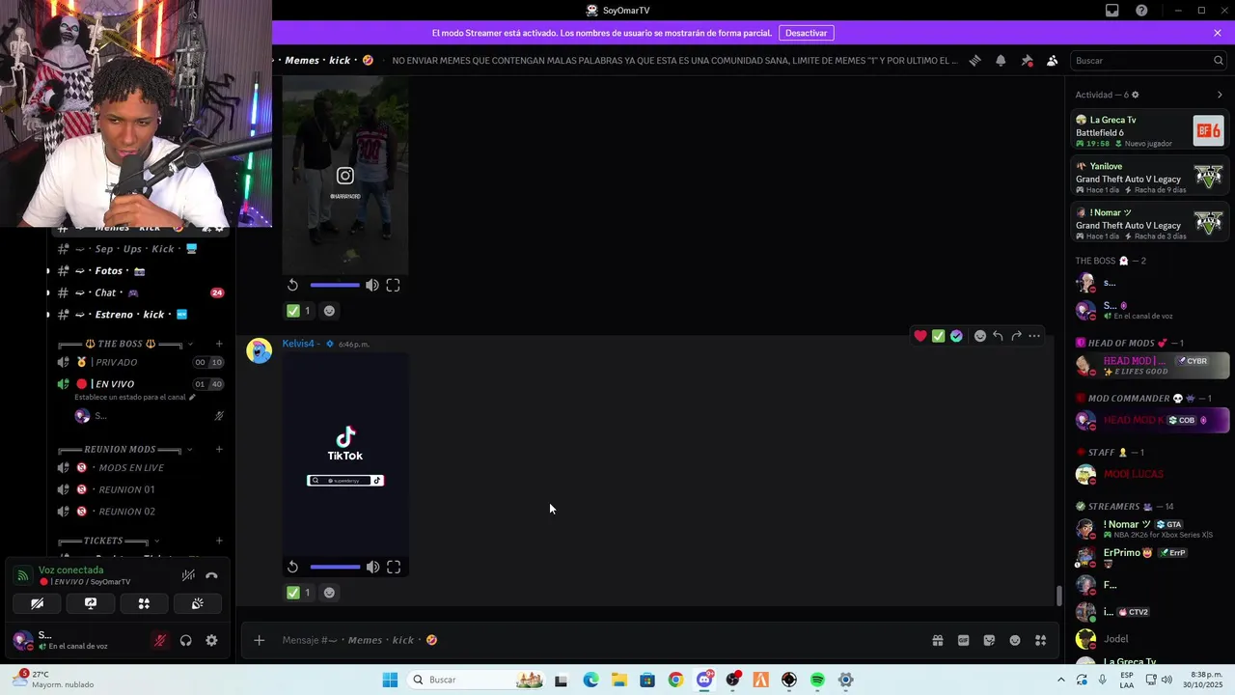Image resolution: width=1235 pixels, height=695 pixels.
Task: Unmute the microphone
Action: point(160,640)
